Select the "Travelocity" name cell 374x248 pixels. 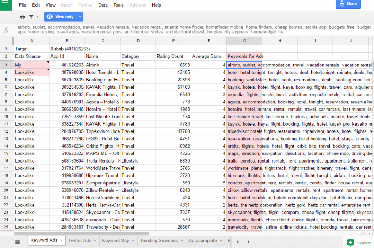coord(103,227)
